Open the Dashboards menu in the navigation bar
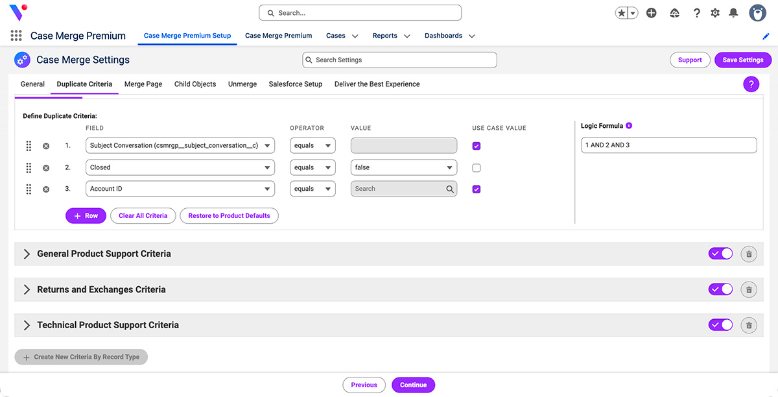Viewport: 778px width, 397px height. click(449, 36)
